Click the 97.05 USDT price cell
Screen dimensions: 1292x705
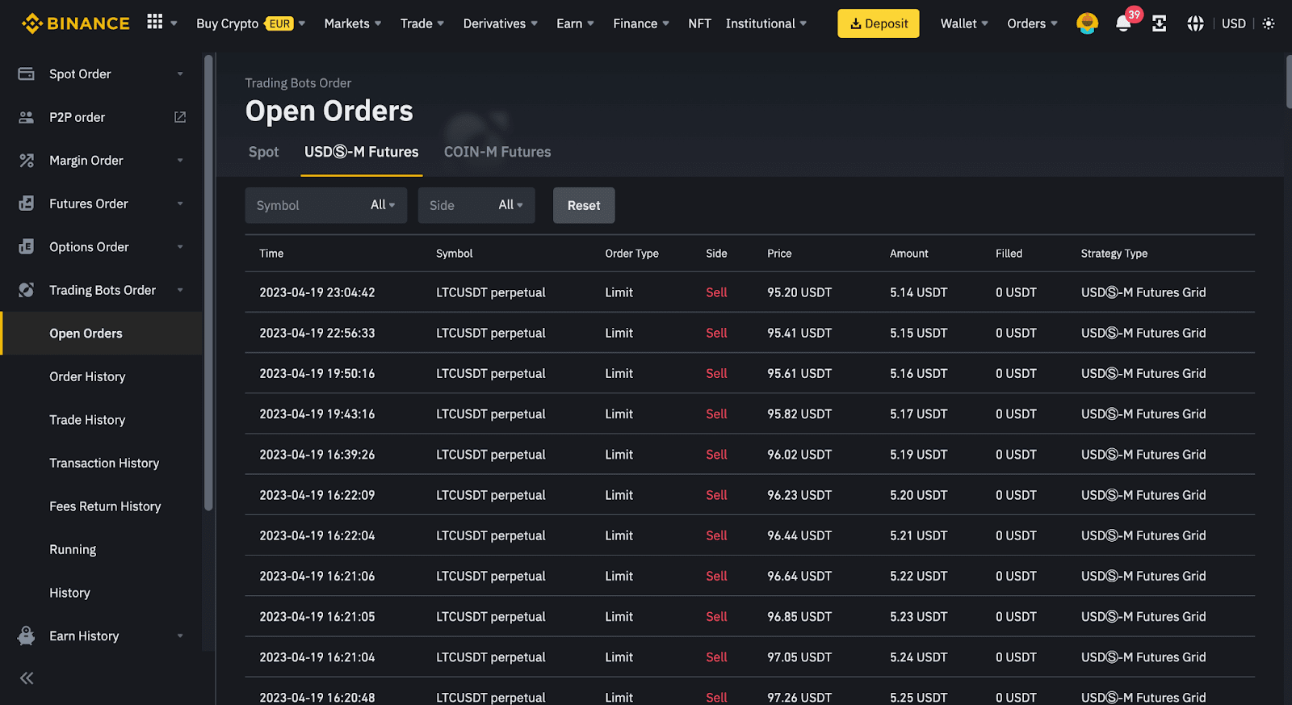799,657
